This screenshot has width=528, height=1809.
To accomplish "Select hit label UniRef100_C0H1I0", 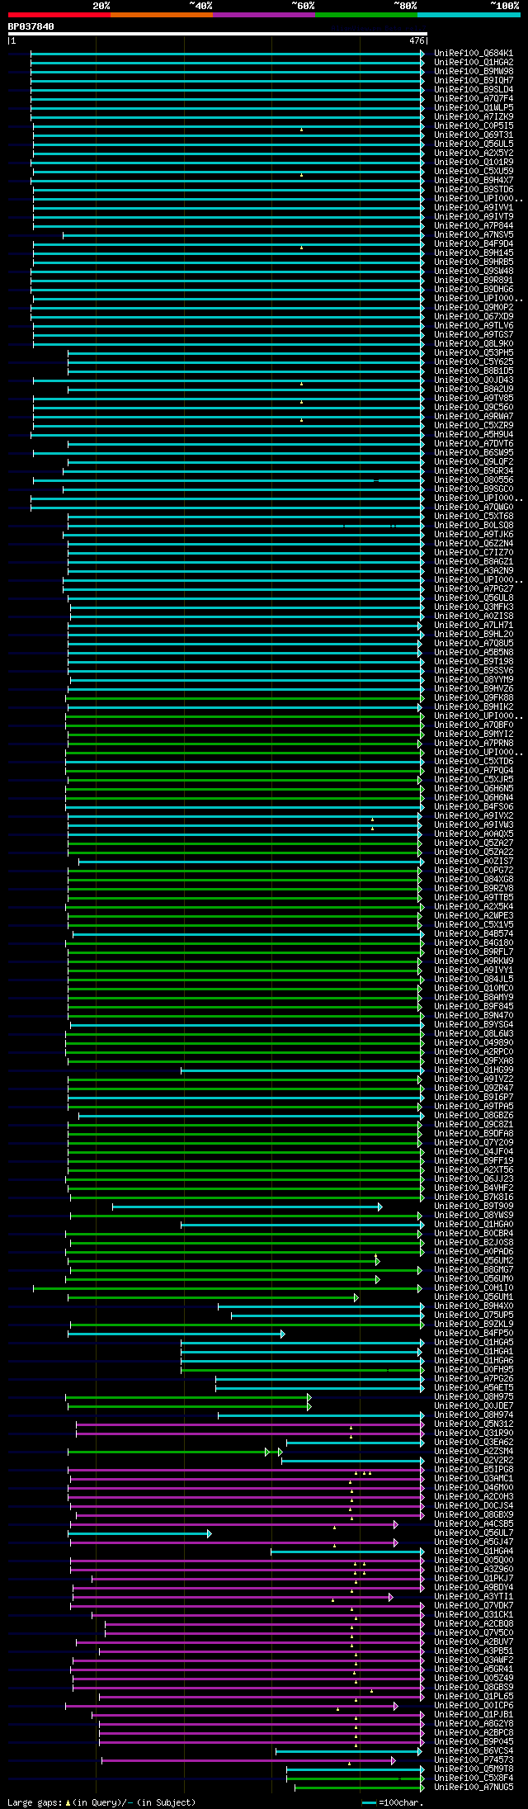I will (474, 1287).
